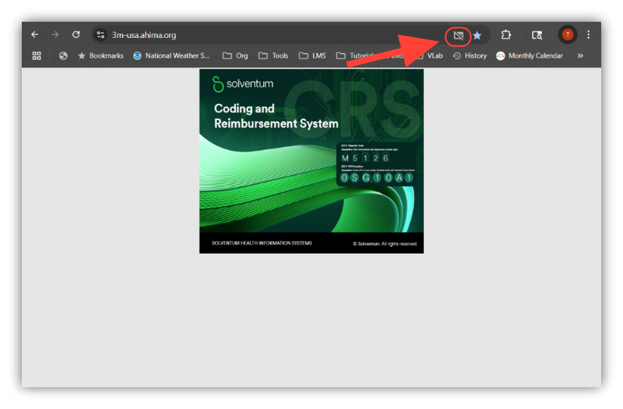Screen dimensions: 623x409
Task: Click the pop-ups blocked icon
Action: (458, 35)
